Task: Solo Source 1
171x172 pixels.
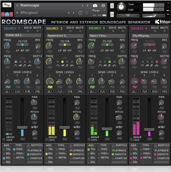Action: coord(28,31)
